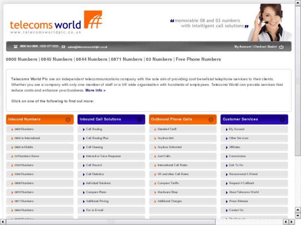
Task: Open the Free Phone Numbers heading link
Action: coord(198,59)
